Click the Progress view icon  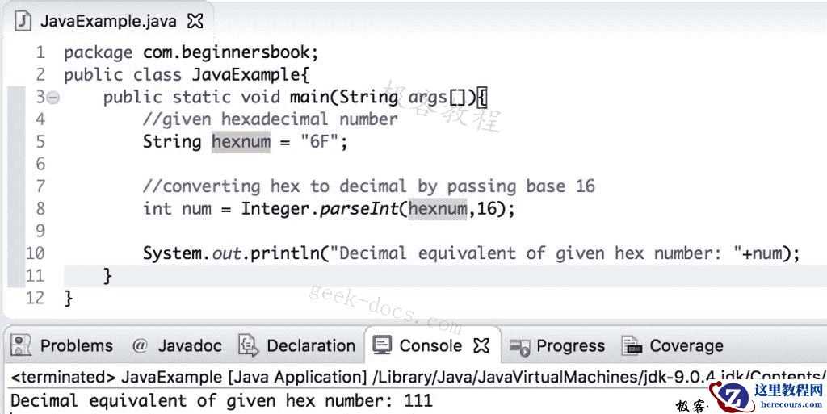point(519,346)
